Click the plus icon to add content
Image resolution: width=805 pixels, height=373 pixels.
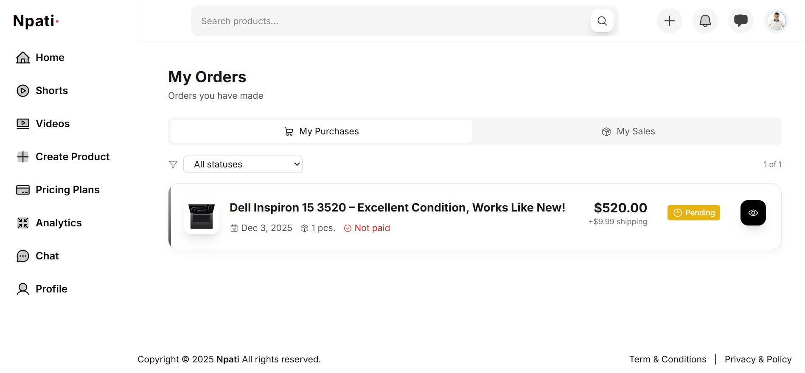click(669, 20)
